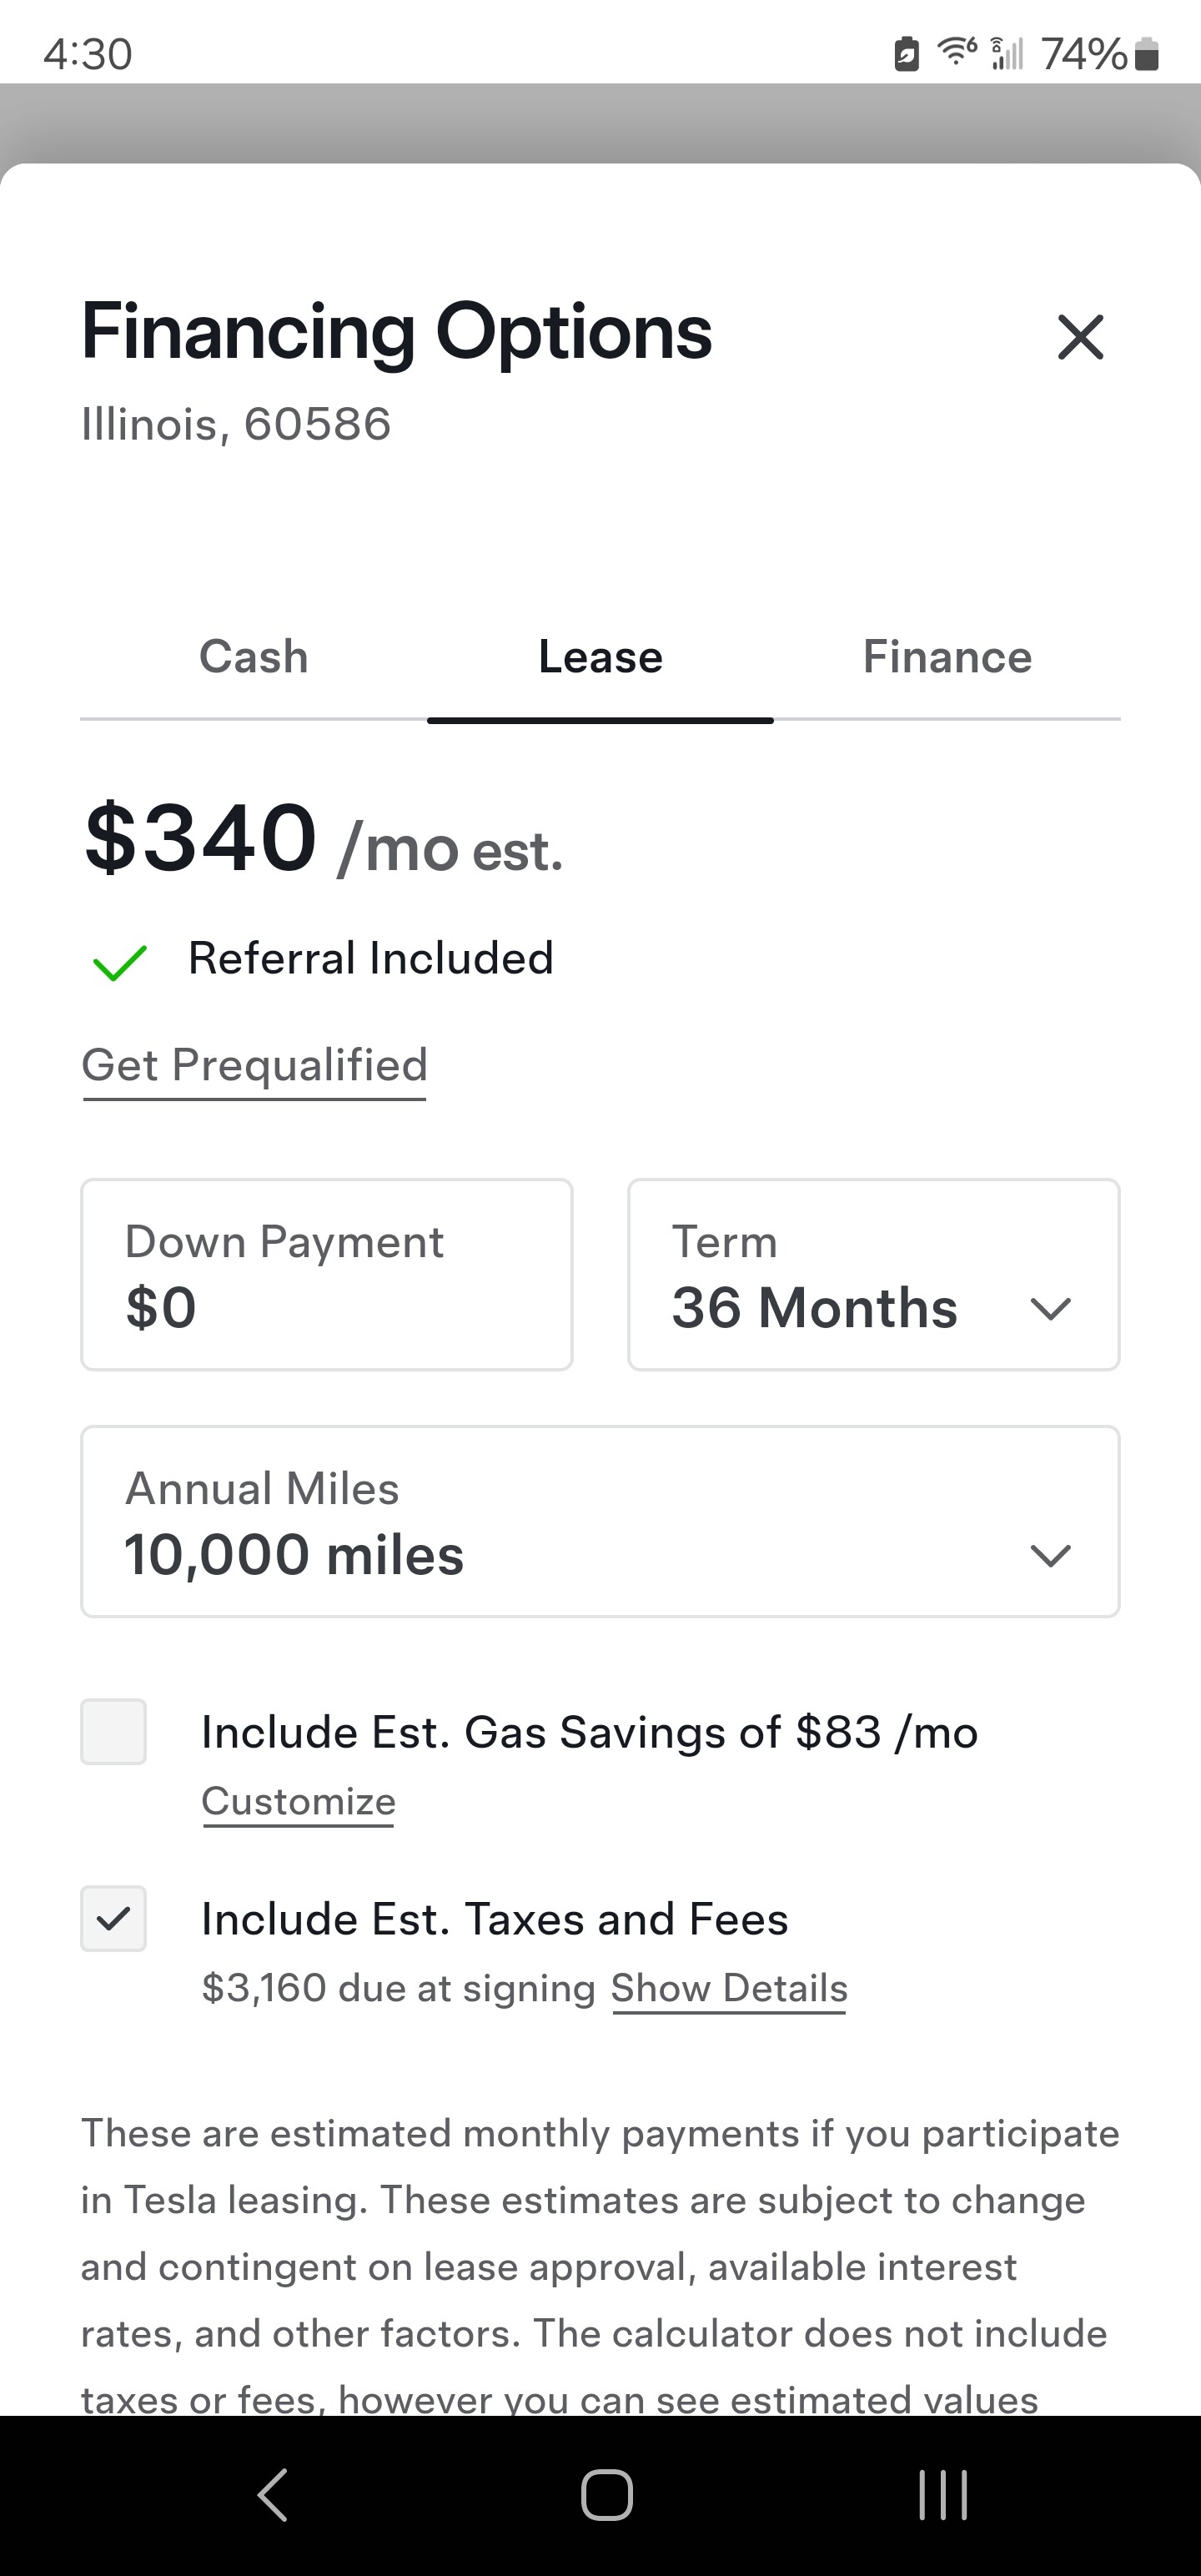Expand the Term 36 Months dropdown
The height and width of the screenshot is (2576, 1201).
[x=873, y=1275]
